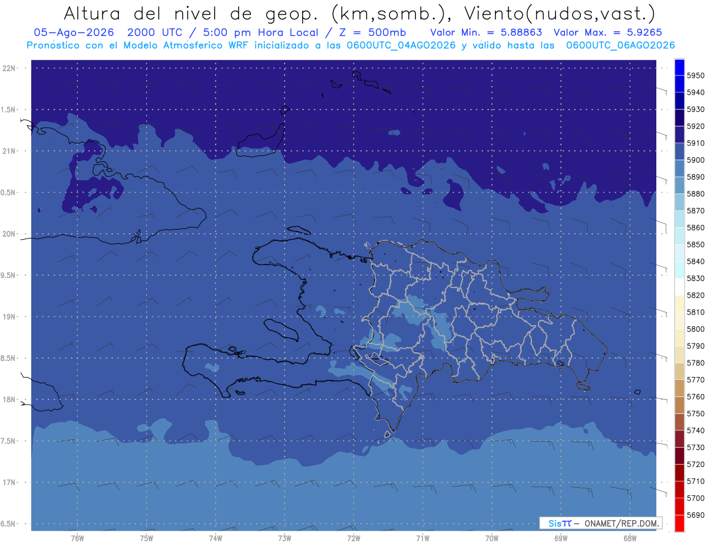
Task: Pick the colorbar swatch between 5910 and 5920
Action: [679, 134]
